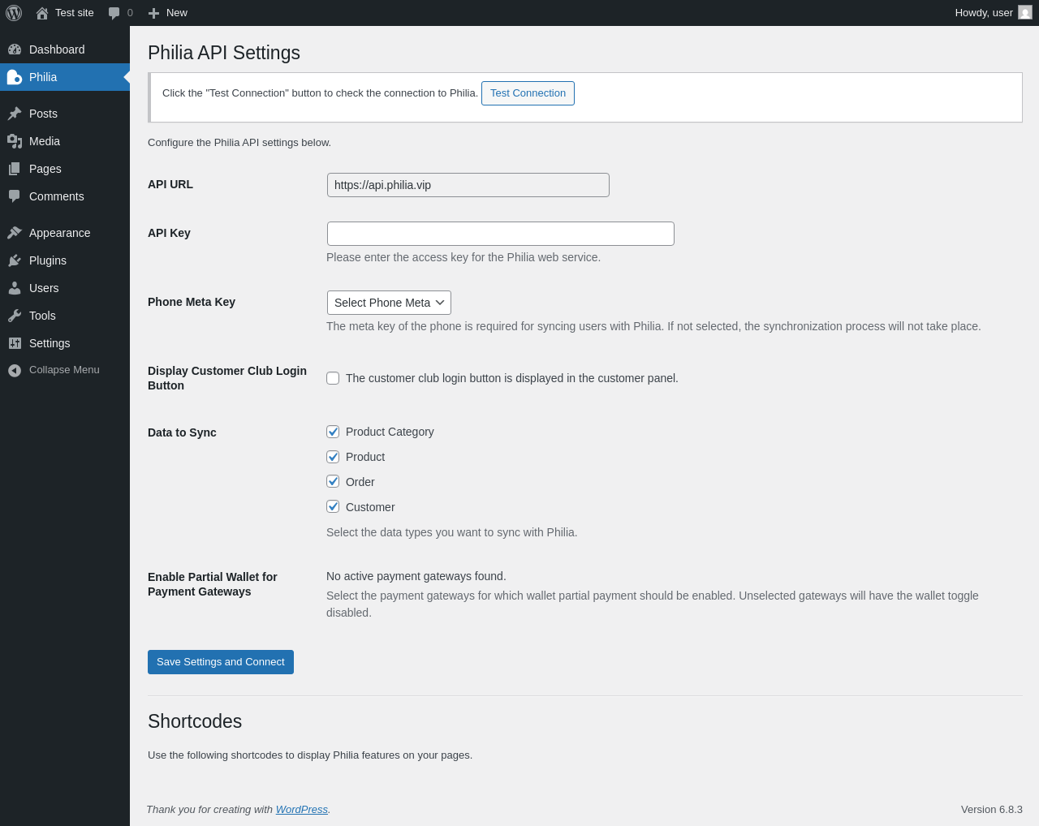Focus the API Key input field
The height and width of the screenshot is (826, 1039).
500,234
